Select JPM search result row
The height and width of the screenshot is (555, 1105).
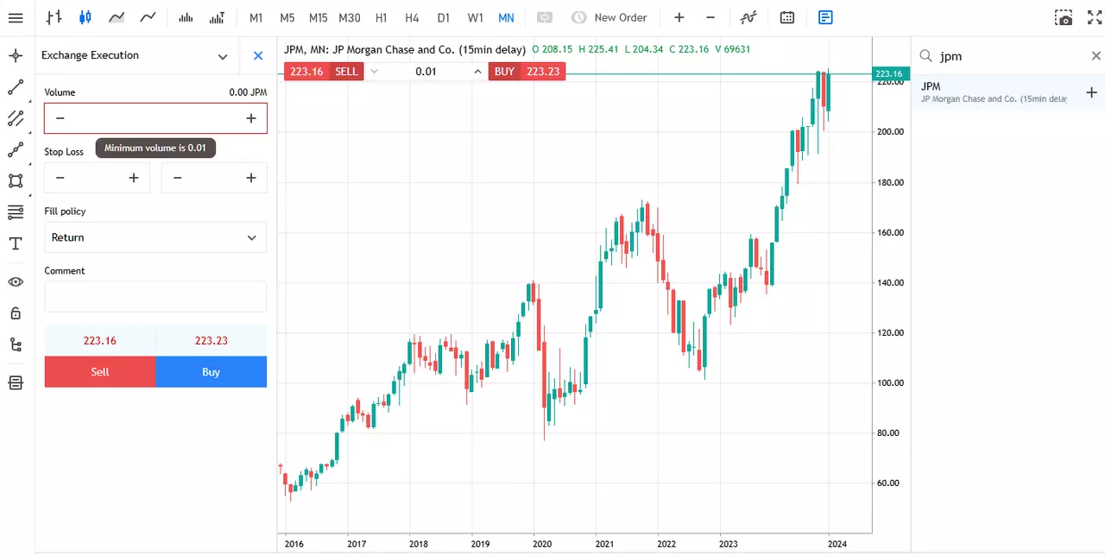tap(1007, 92)
